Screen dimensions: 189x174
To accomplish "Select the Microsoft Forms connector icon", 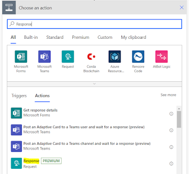I will 21,57.
